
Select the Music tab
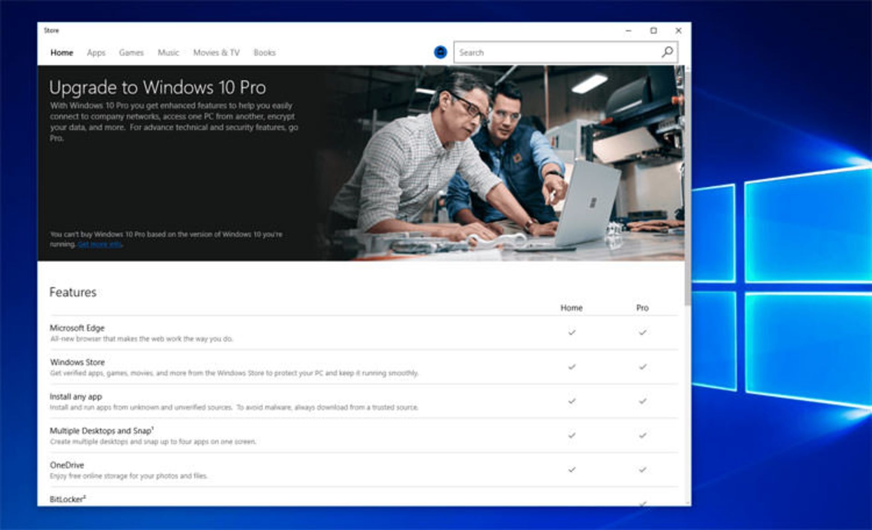168,53
